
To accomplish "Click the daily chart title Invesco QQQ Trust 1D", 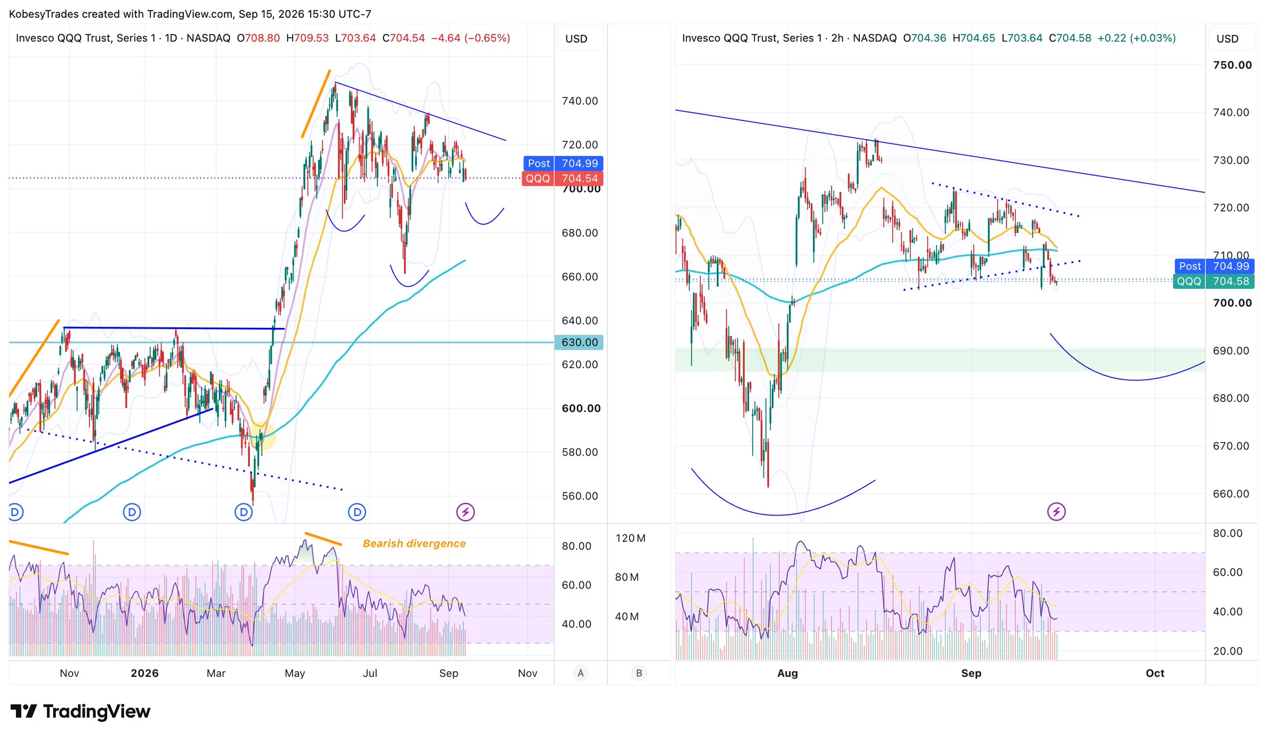I will tap(123, 38).
